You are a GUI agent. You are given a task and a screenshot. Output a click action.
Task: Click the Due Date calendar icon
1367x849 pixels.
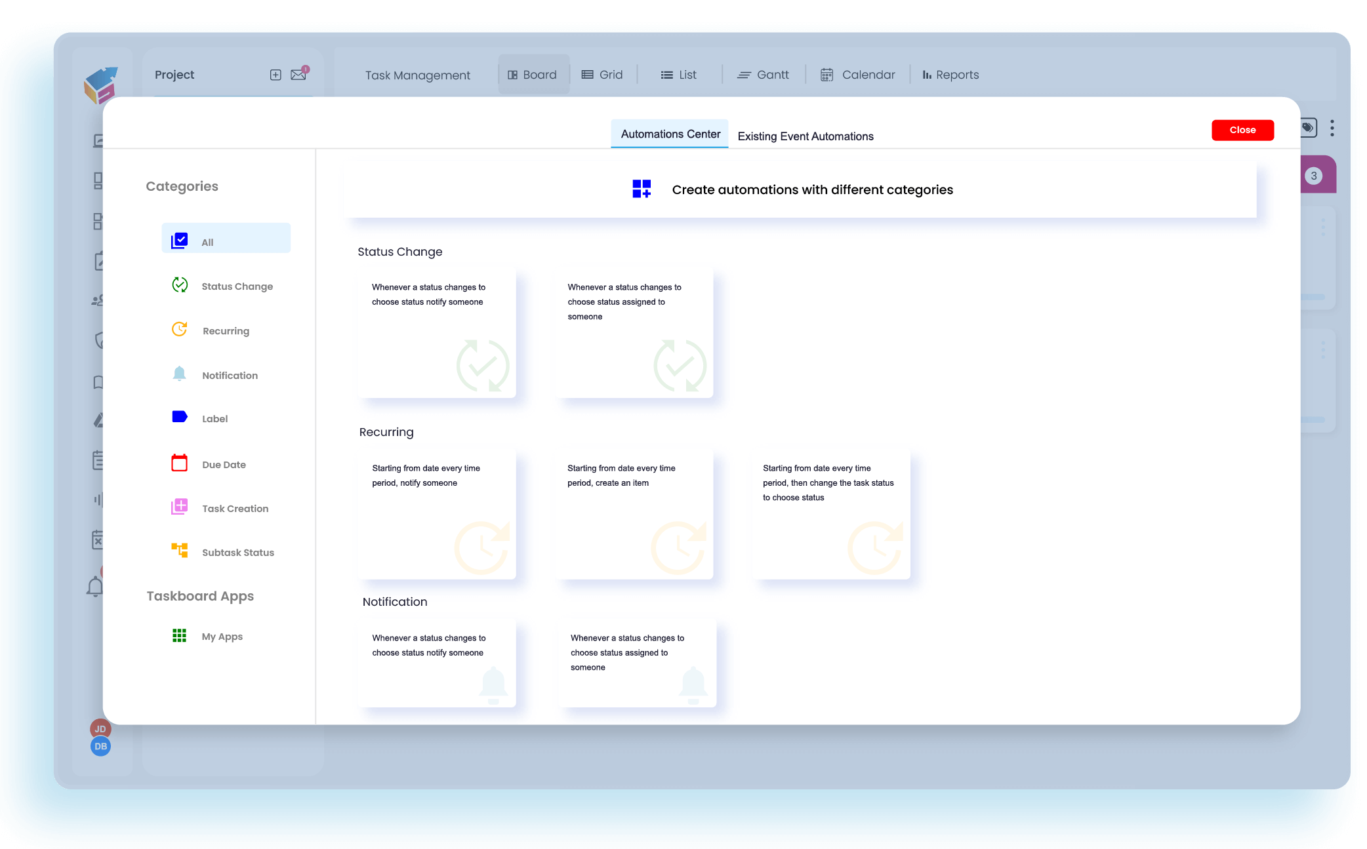179,463
